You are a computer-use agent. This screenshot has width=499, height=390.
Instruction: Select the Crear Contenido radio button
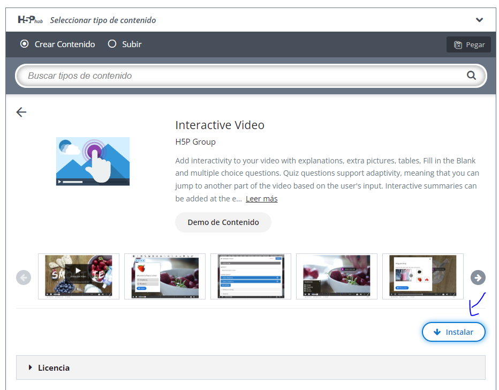24,44
